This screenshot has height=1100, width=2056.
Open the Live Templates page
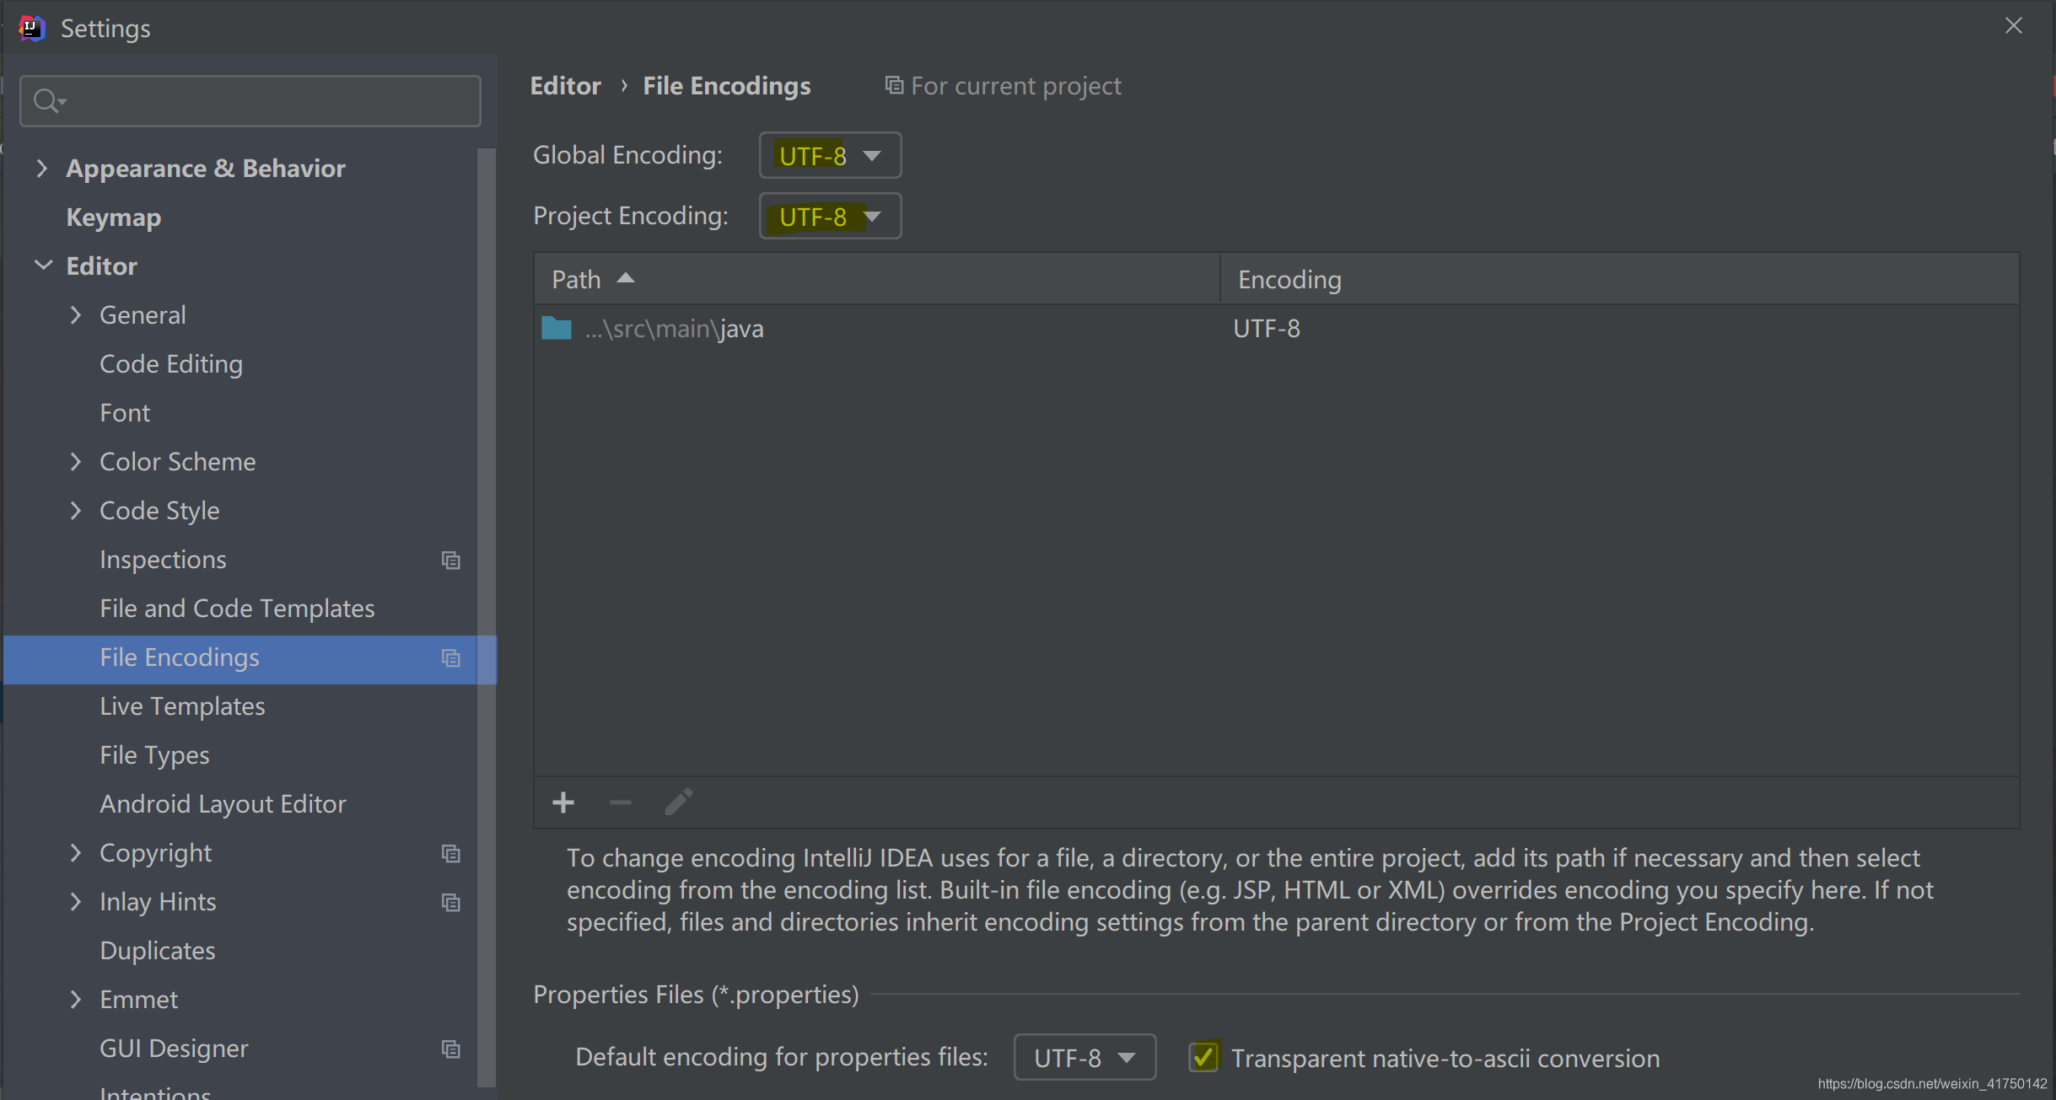pyautogui.click(x=182, y=706)
